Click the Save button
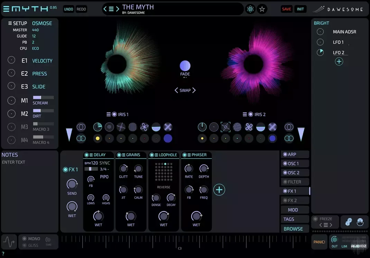Viewport: 370px width, 258px height. coord(286,9)
